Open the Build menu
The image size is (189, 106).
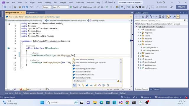click(40, 2)
